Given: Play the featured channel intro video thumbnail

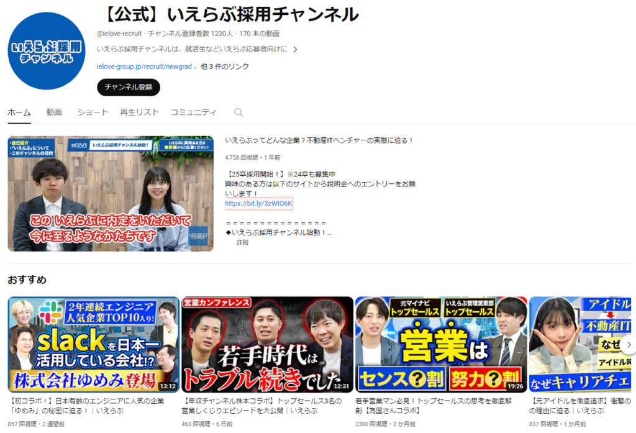Looking at the screenshot, I should pos(111,194).
